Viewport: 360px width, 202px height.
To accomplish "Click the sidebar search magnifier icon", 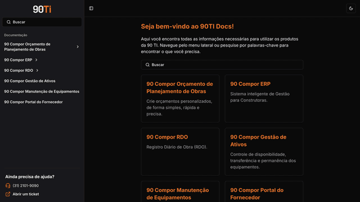I will (9, 22).
